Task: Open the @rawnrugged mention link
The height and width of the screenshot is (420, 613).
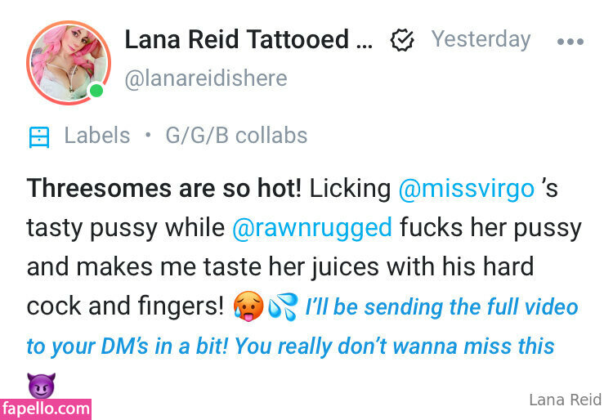Action: [311, 228]
